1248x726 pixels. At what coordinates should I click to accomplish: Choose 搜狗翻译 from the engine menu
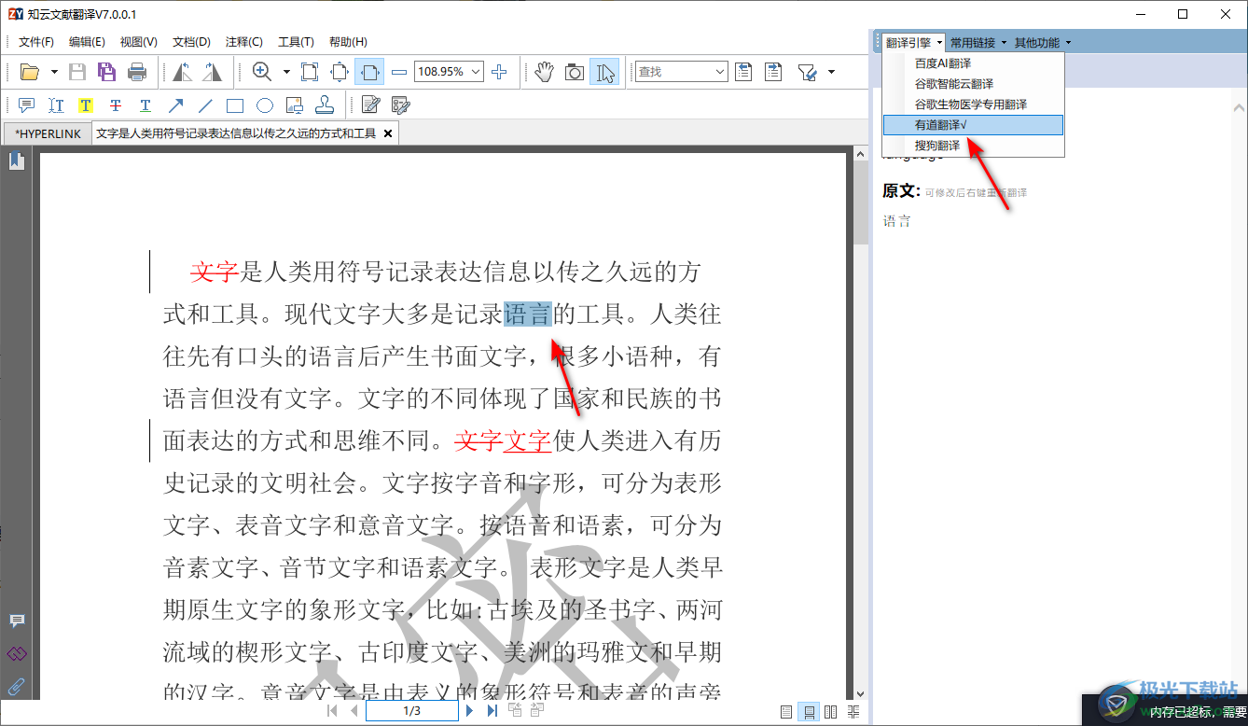pos(937,146)
